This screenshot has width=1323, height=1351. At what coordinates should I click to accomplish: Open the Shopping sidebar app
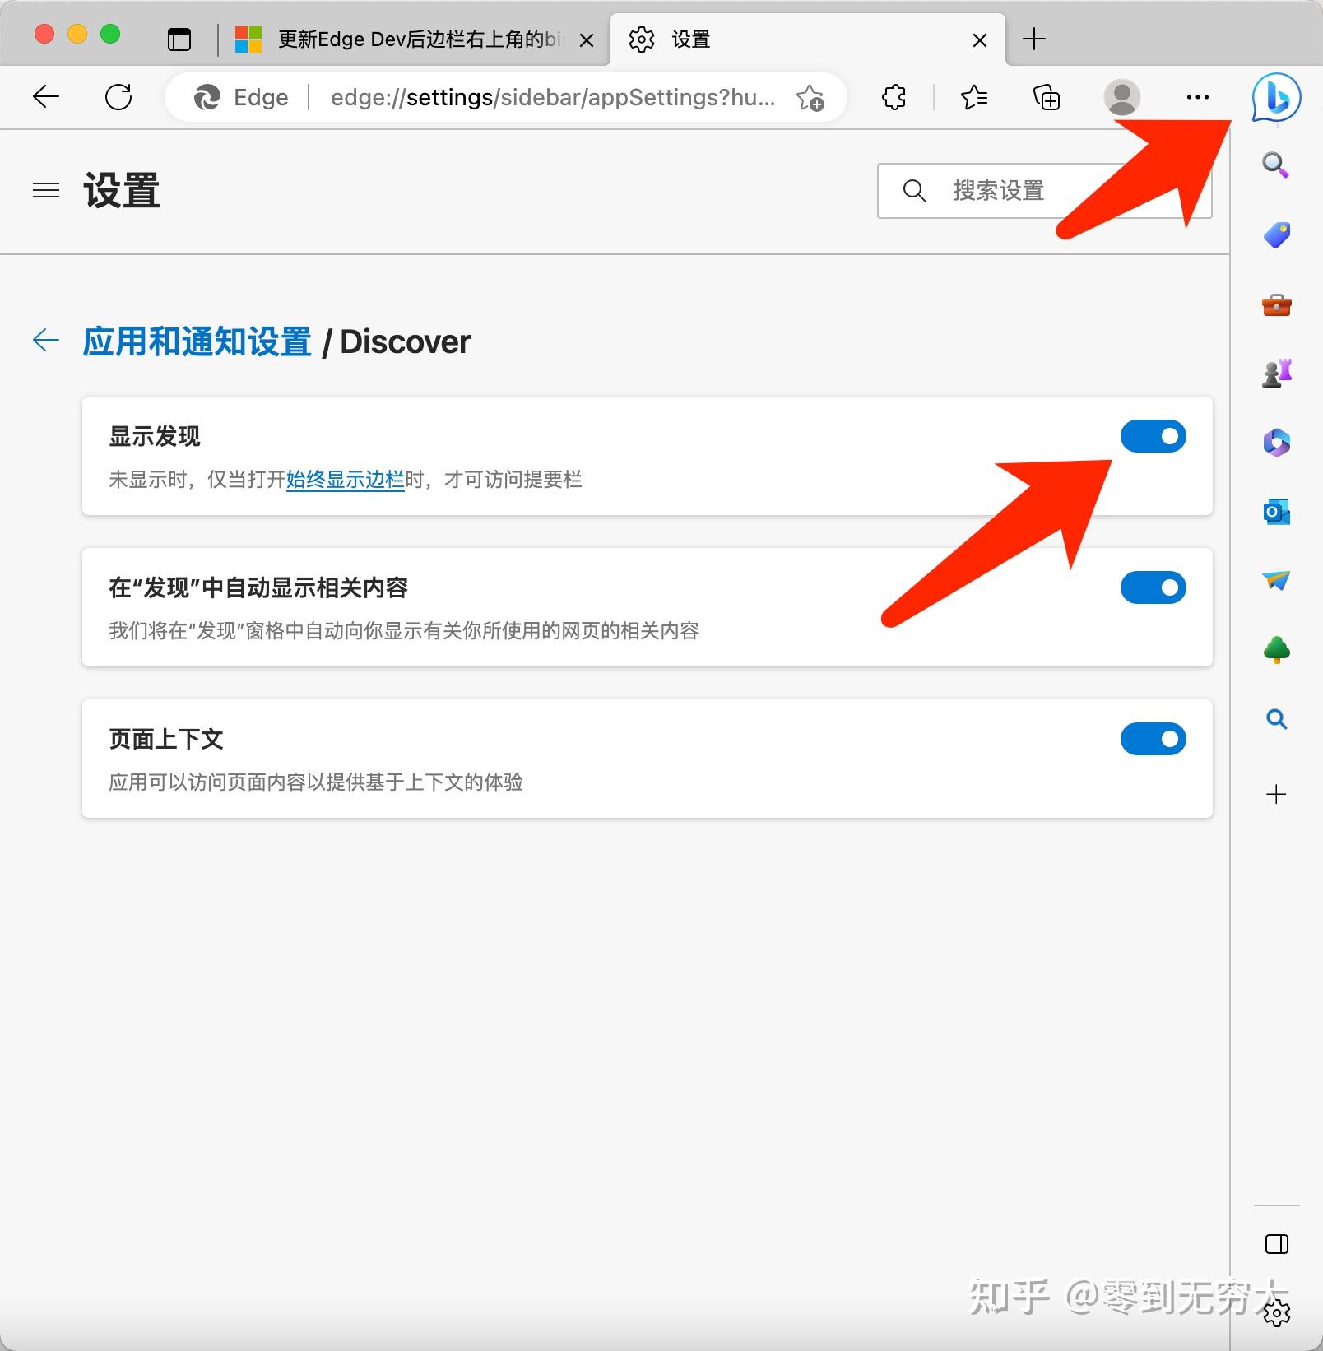coord(1275,234)
